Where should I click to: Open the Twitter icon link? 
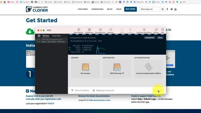coord(171,9)
